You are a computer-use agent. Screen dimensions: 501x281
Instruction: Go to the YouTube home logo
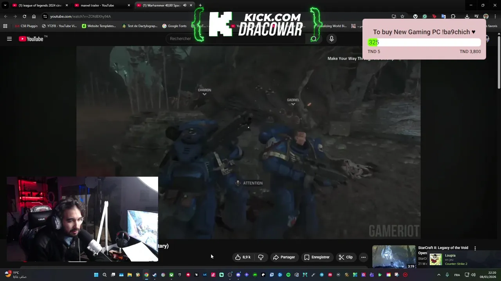click(x=31, y=39)
